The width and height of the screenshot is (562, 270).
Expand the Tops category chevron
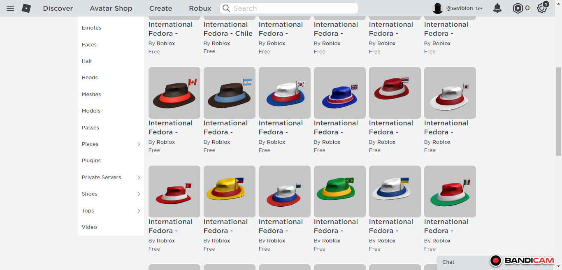(139, 211)
